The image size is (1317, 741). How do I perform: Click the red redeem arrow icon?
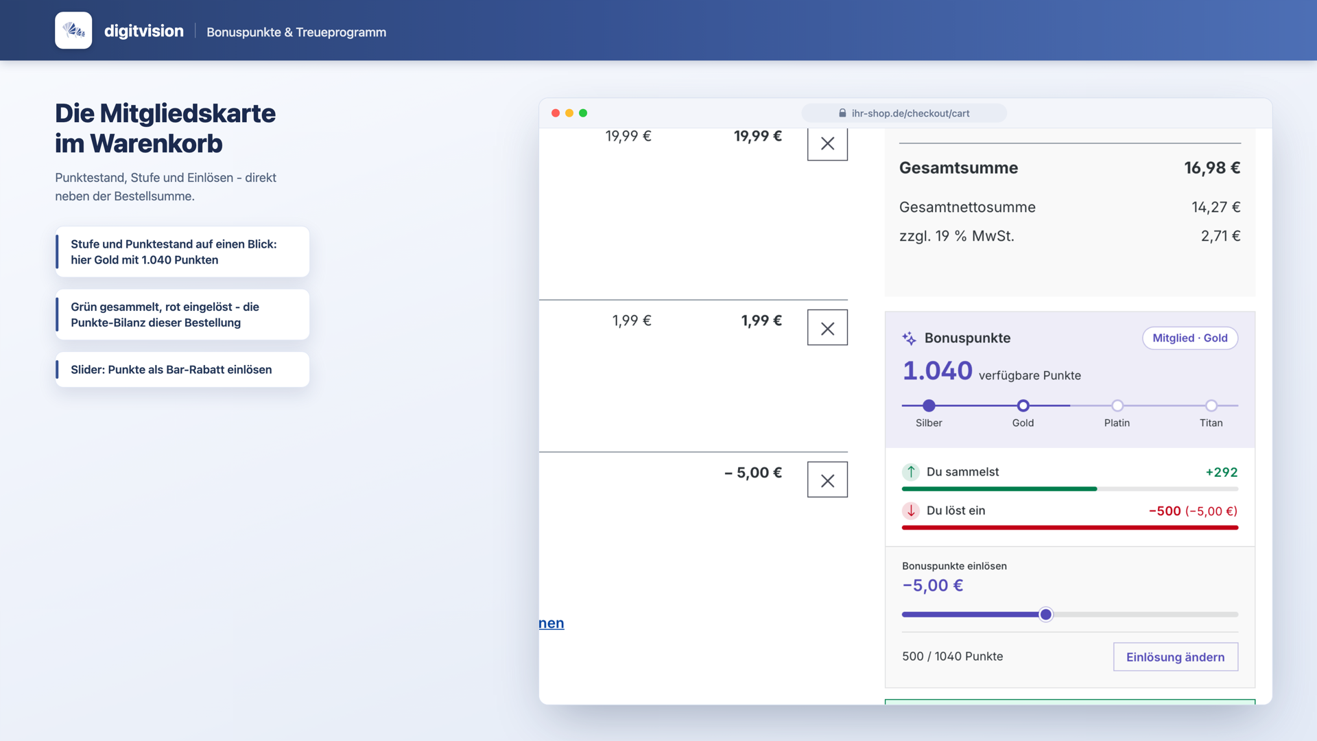pyautogui.click(x=911, y=510)
